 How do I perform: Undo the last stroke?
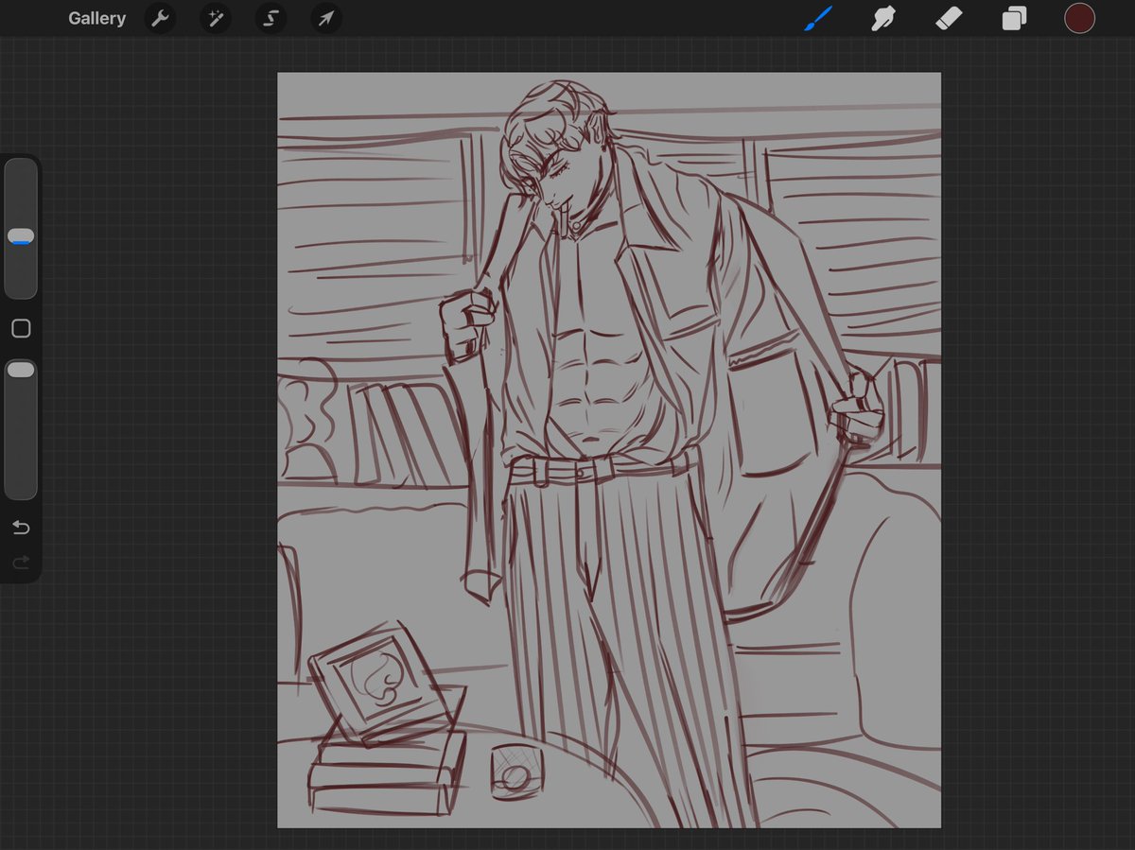(x=21, y=528)
